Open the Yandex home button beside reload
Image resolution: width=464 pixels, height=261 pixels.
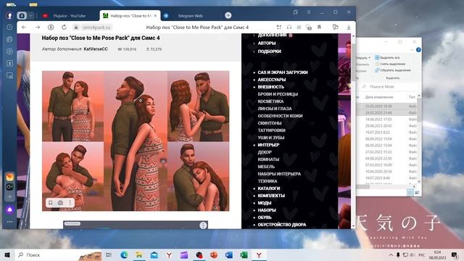click(51, 28)
